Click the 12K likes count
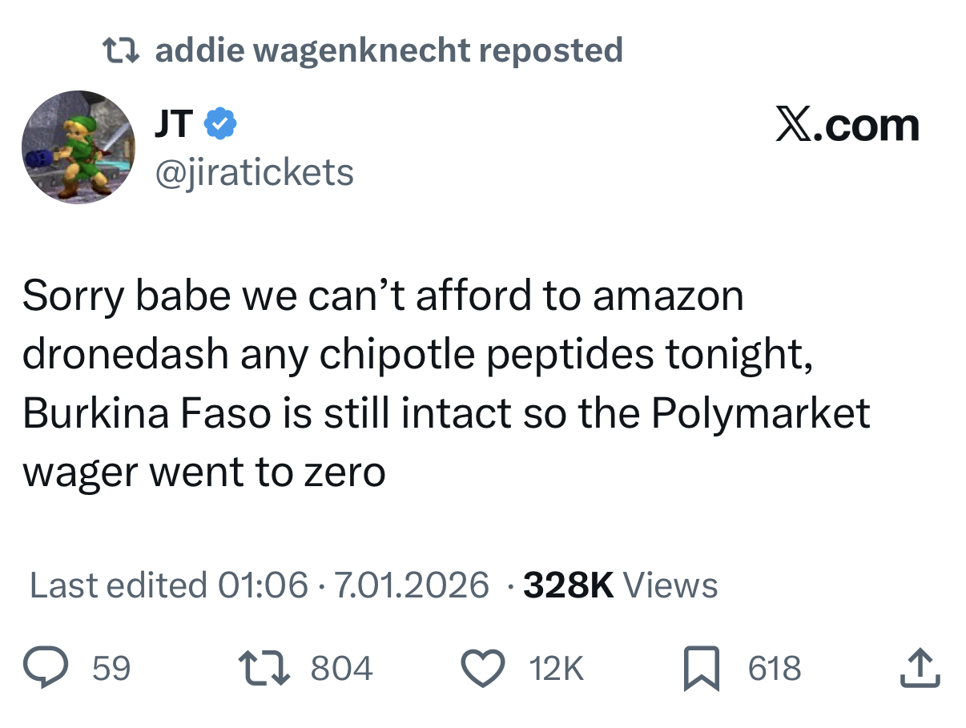966x728 pixels. pos(557,668)
